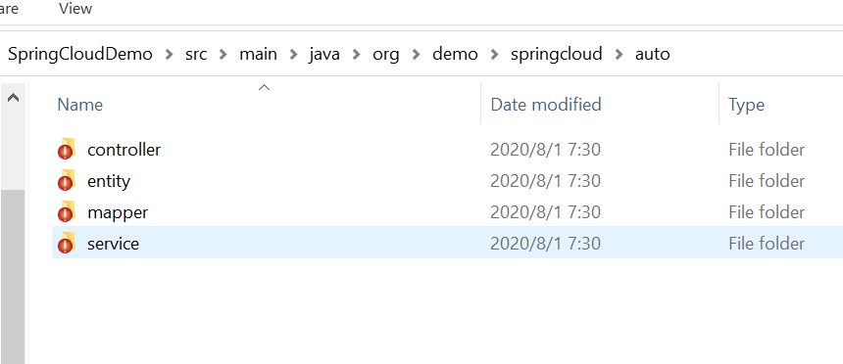
Task: Click the controller folder icon
Action: coord(66,150)
